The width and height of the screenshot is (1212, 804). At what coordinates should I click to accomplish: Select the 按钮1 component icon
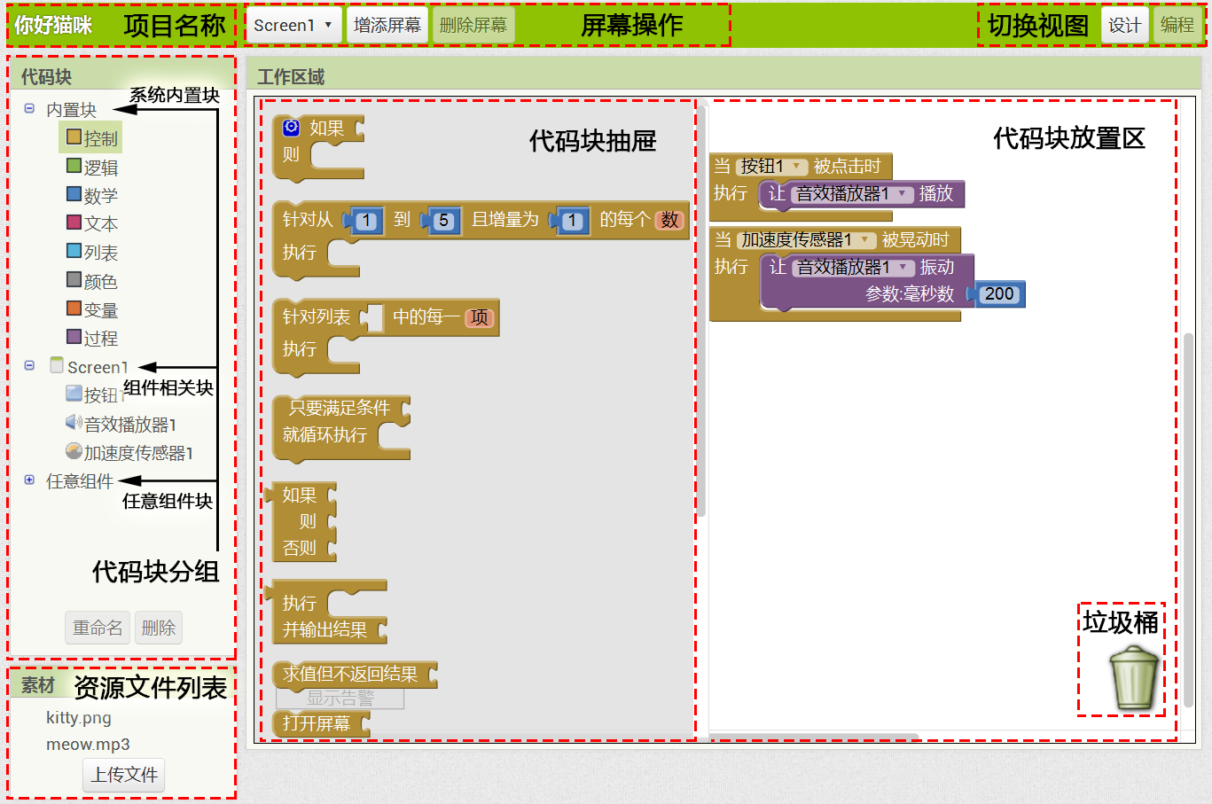[74, 394]
